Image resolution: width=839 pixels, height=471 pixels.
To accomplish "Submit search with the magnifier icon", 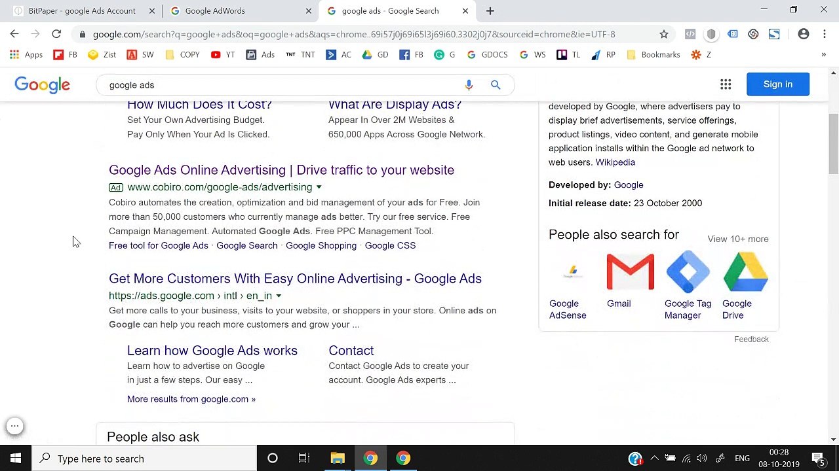I will pyautogui.click(x=496, y=85).
